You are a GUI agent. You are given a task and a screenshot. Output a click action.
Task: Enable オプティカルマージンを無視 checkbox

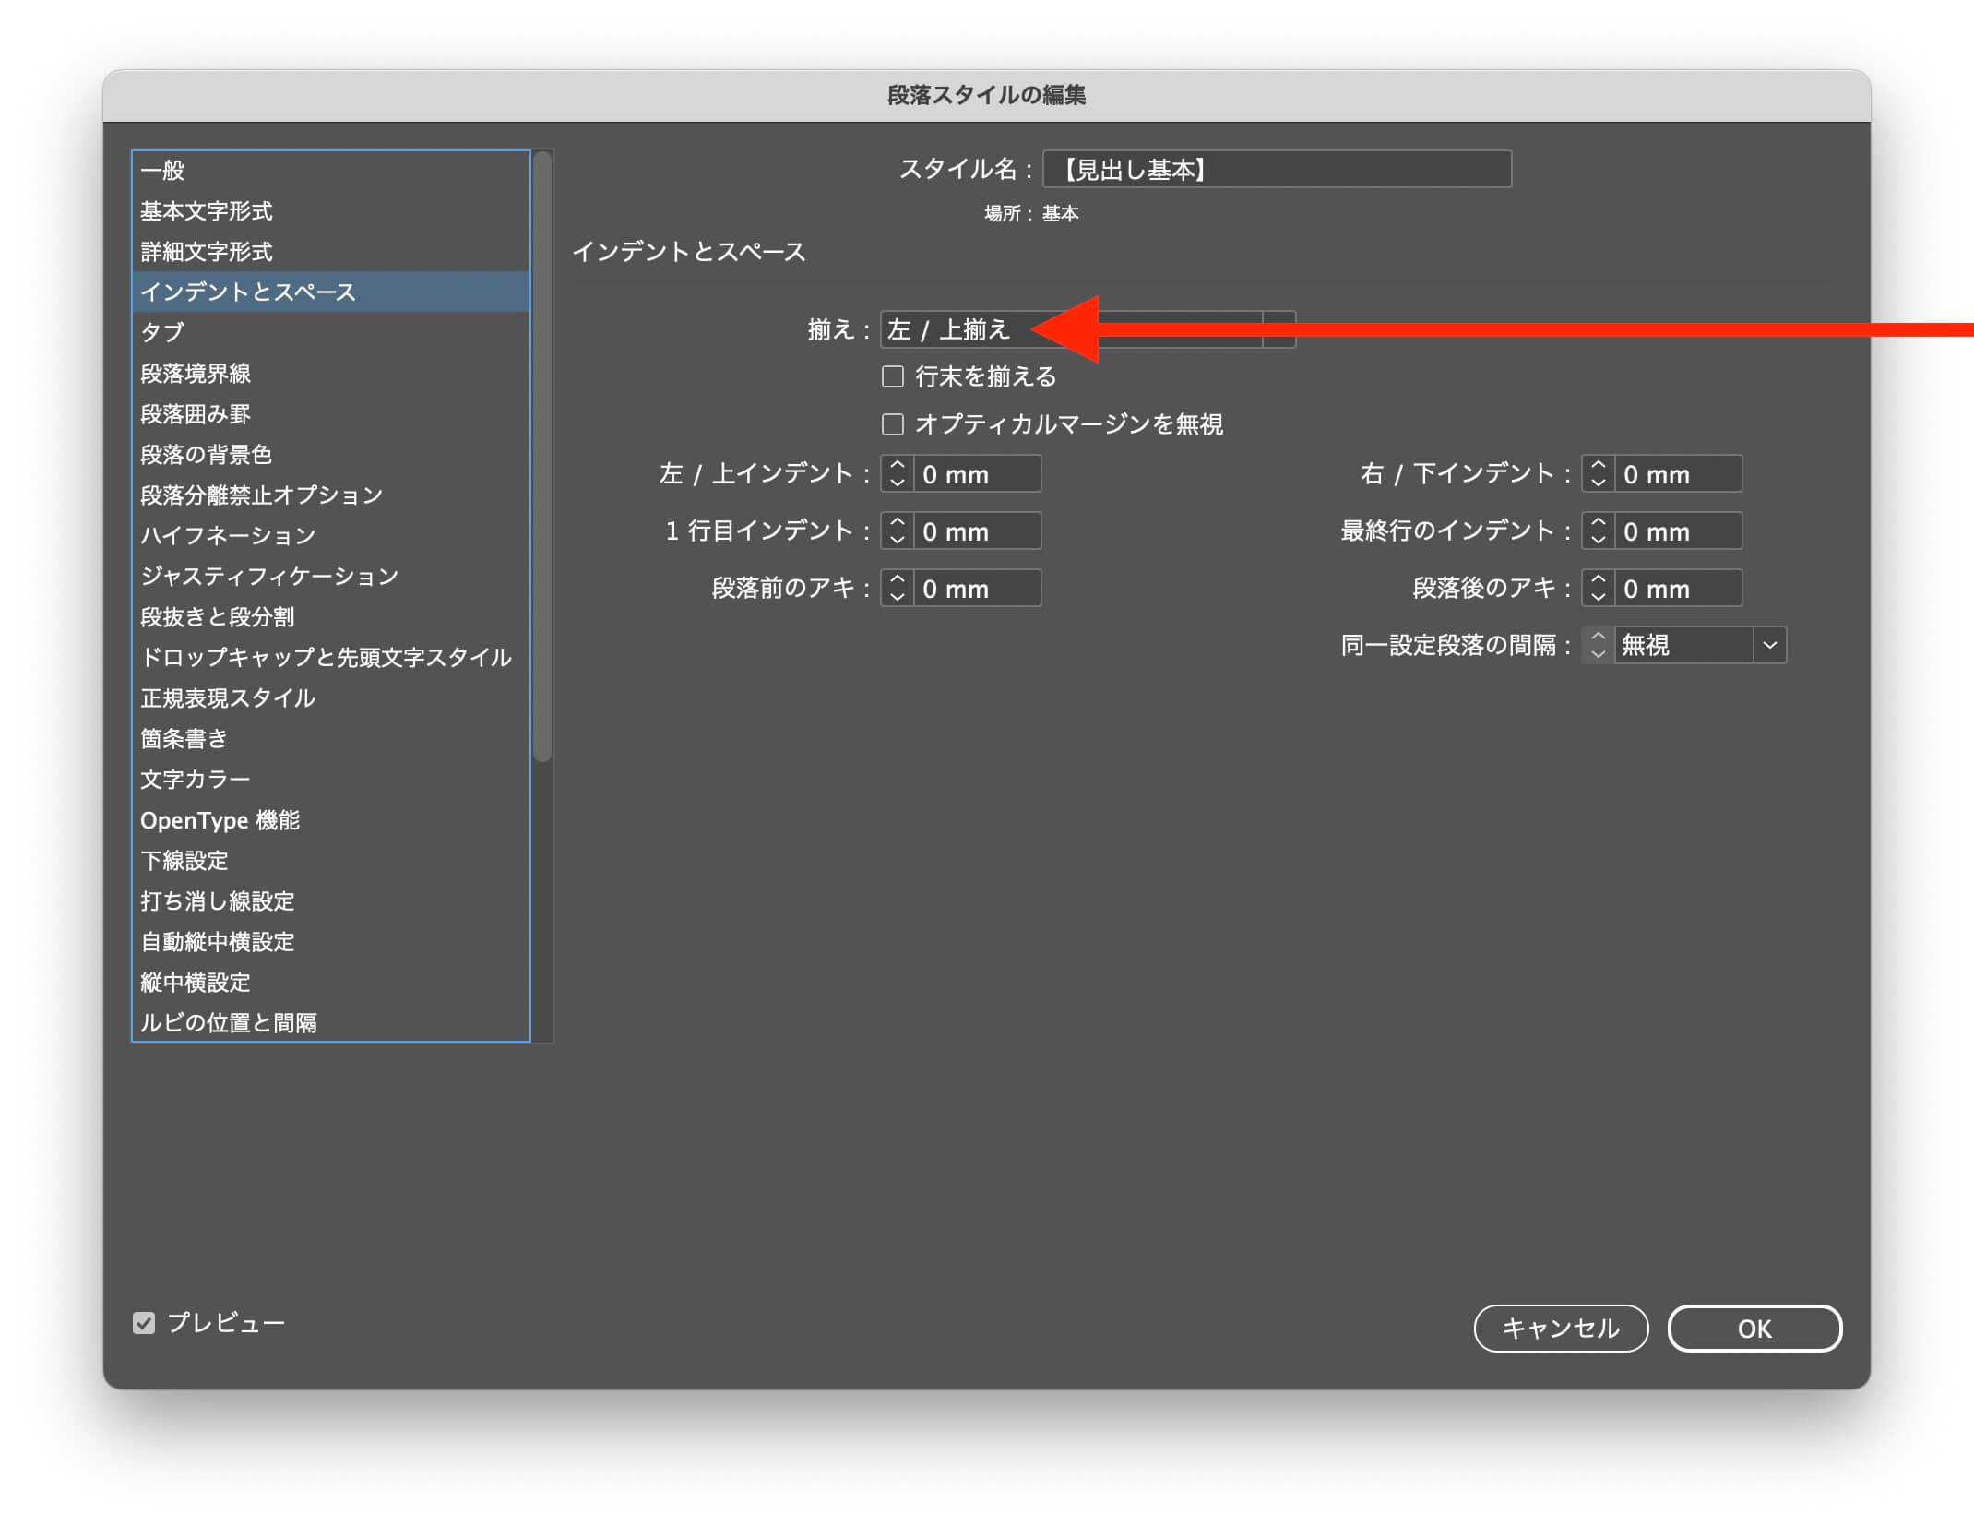click(892, 424)
